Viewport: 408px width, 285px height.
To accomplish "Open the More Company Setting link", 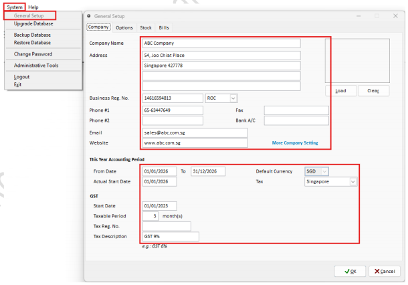I will (x=295, y=143).
